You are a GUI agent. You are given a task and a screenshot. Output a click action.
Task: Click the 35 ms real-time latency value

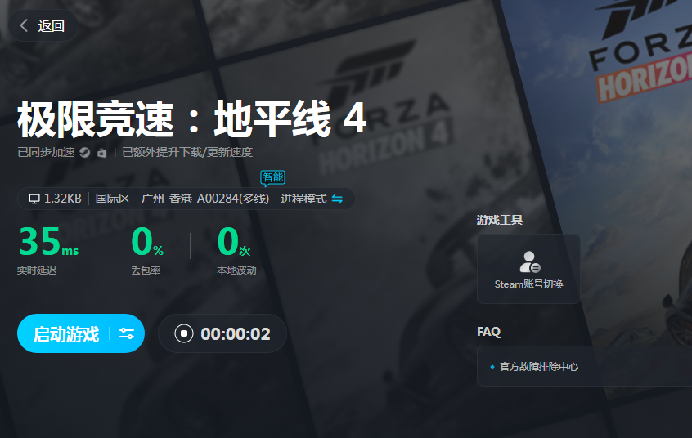(x=48, y=241)
